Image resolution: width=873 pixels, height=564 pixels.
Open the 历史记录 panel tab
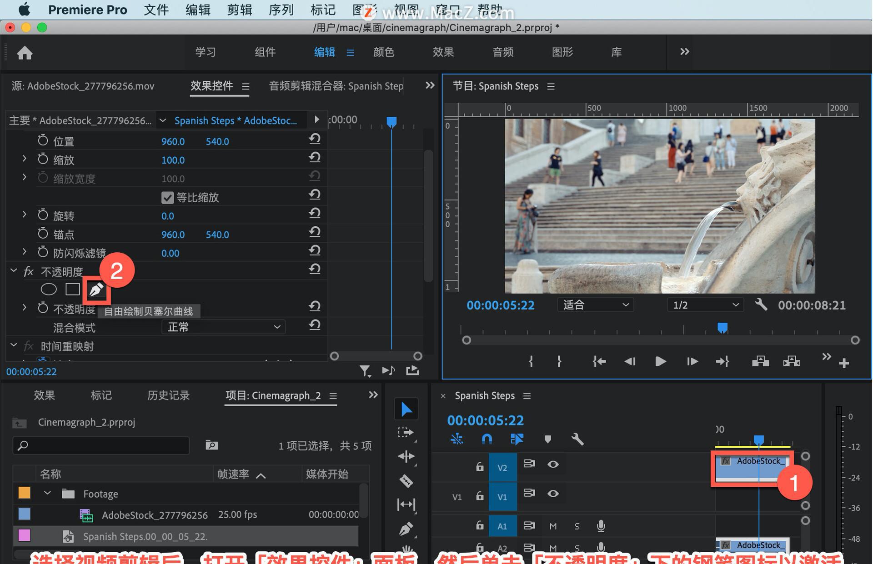tap(168, 395)
